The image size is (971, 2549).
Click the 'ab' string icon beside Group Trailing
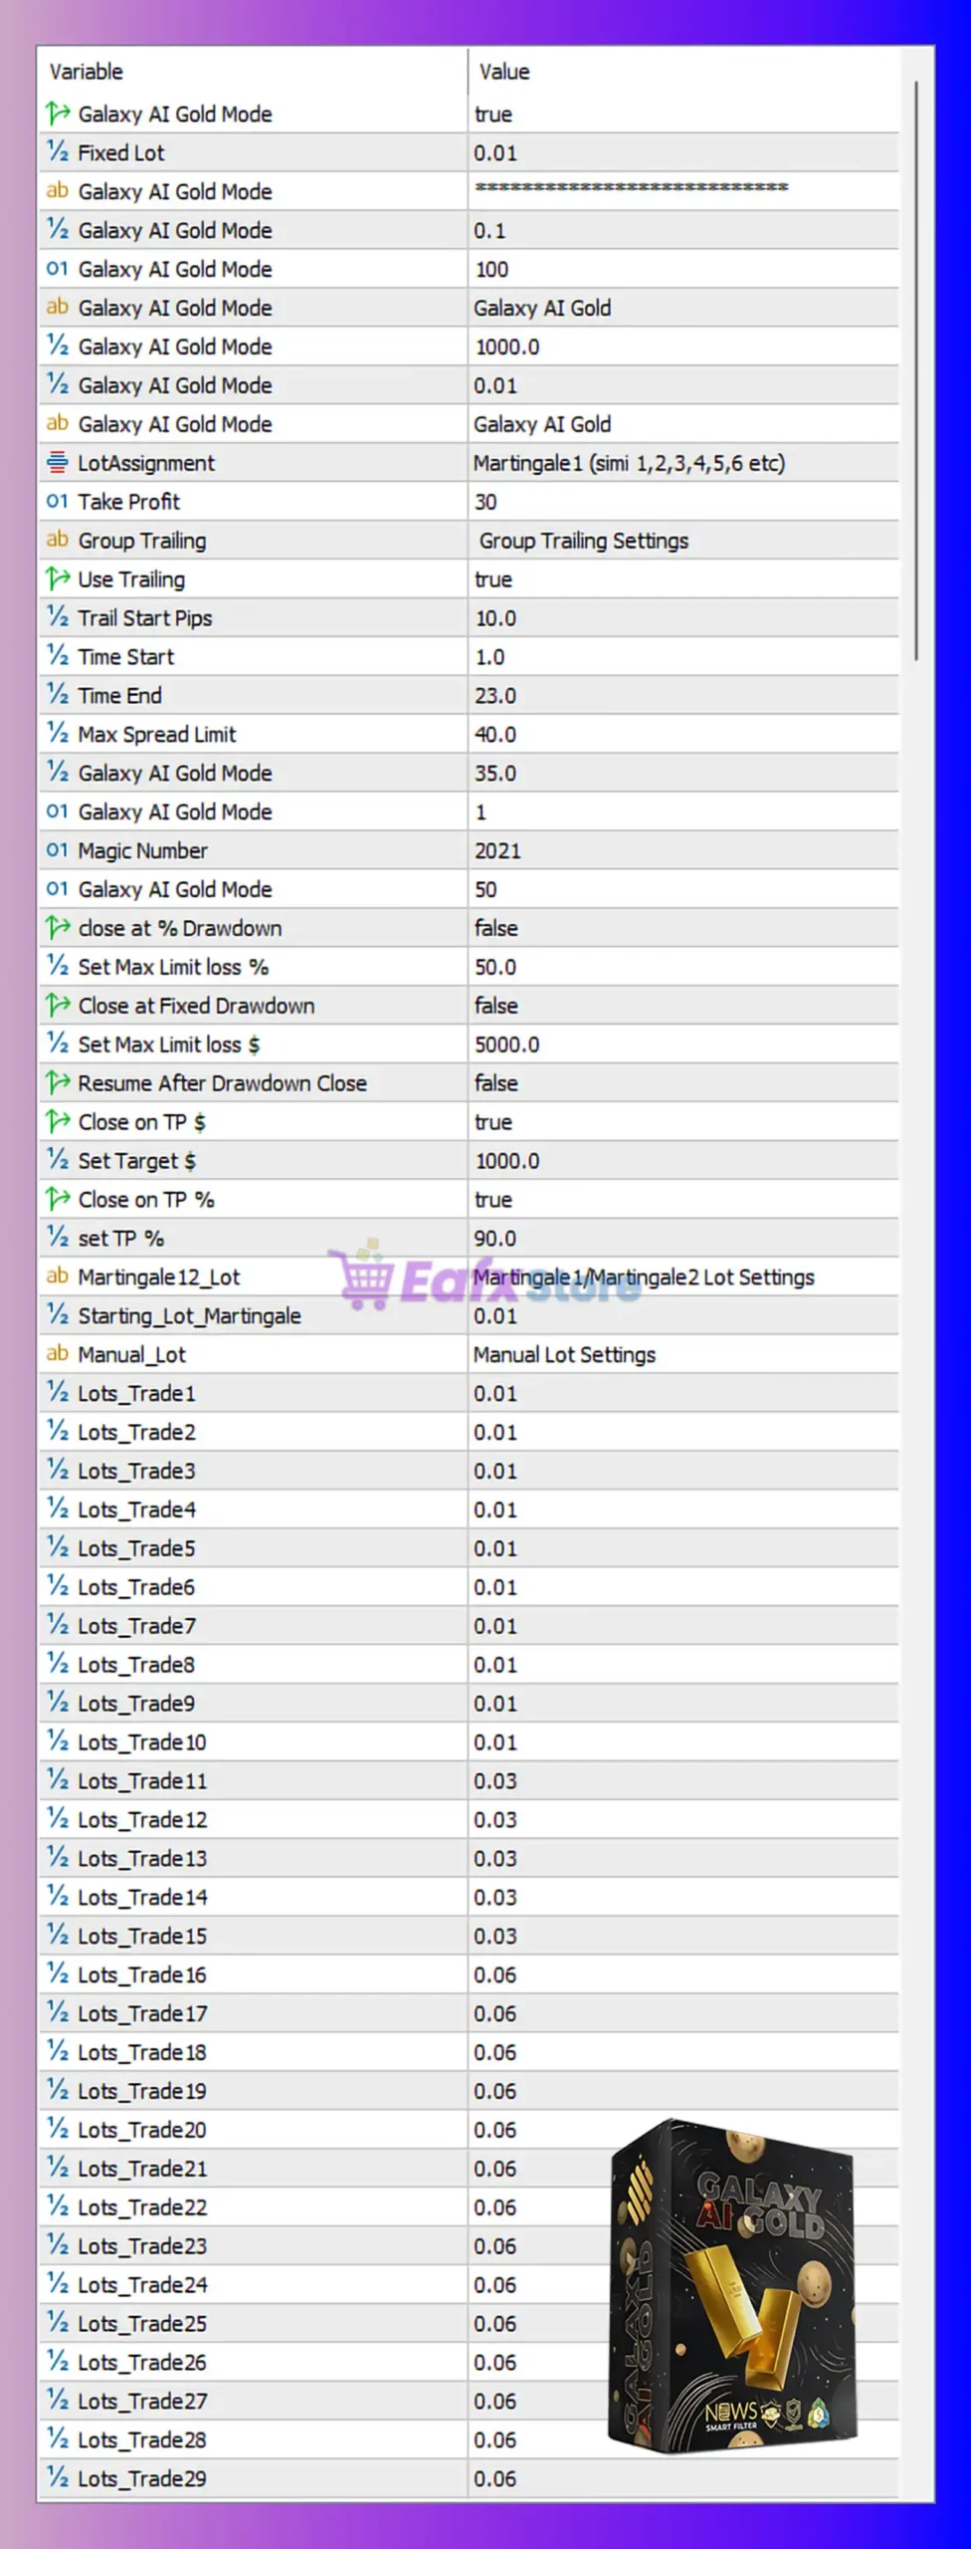(58, 541)
